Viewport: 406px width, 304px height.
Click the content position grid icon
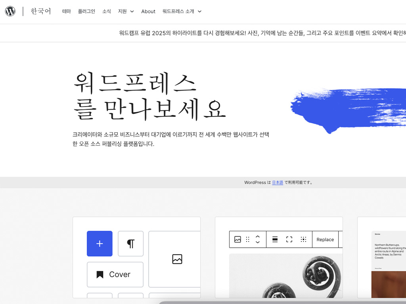(303, 239)
